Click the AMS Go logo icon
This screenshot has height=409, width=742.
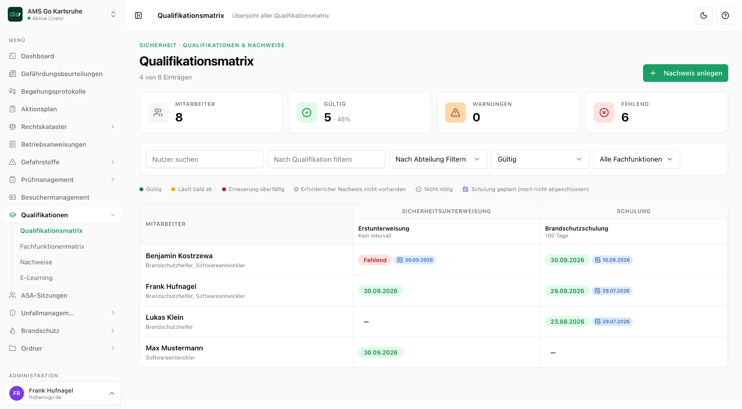[x=15, y=14]
